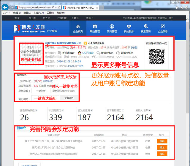Click the page vertical scrollbar thumb
The height and width of the screenshot is (166, 190).
[187, 67]
